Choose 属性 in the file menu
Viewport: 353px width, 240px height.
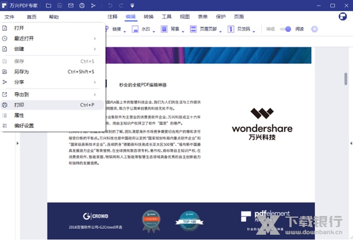click(52, 116)
